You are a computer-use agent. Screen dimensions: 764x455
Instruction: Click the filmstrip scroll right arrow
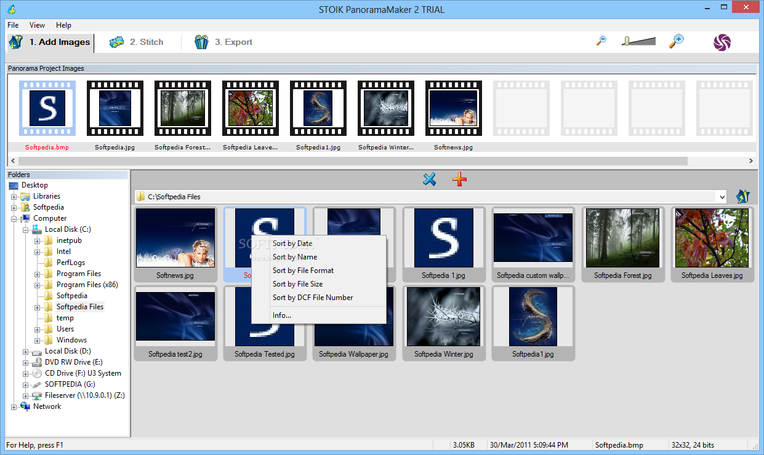tap(750, 161)
